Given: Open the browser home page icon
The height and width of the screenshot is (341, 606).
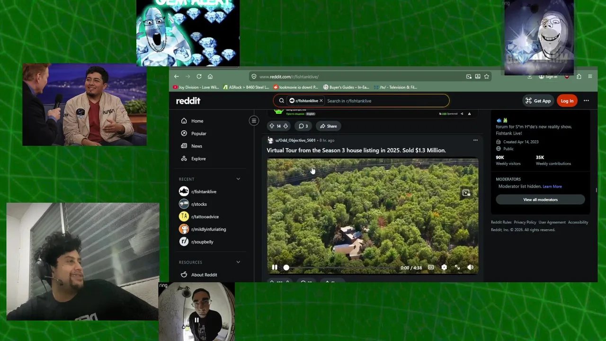Looking at the screenshot, I should tap(210, 76).
